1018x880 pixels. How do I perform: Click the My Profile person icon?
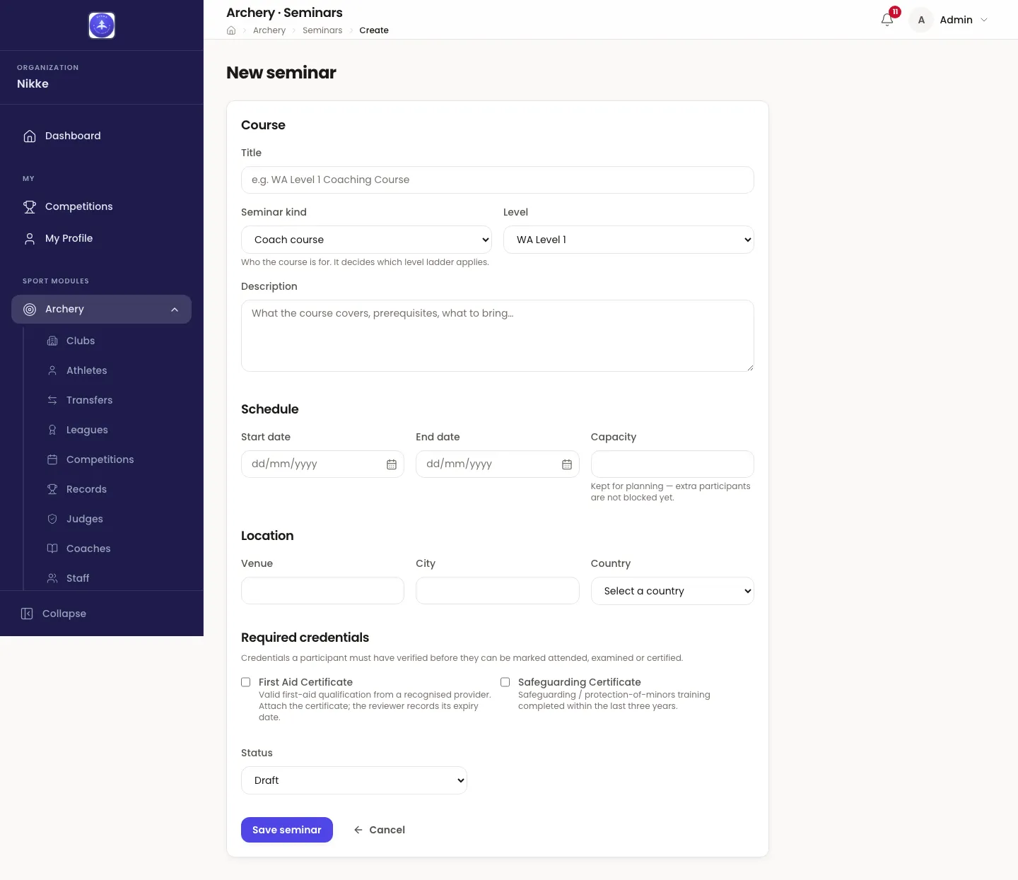pyautogui.click(x=30, y=238)
